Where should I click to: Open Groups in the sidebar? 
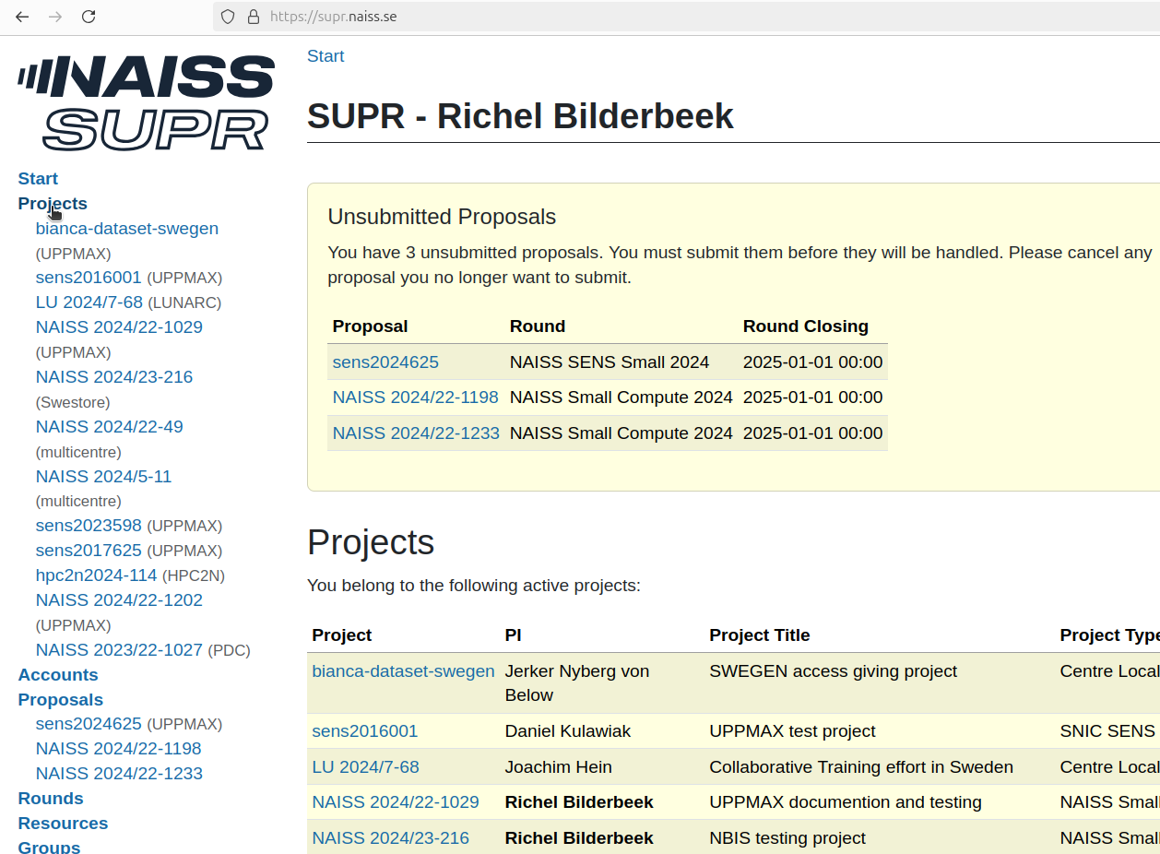(48, 846)
